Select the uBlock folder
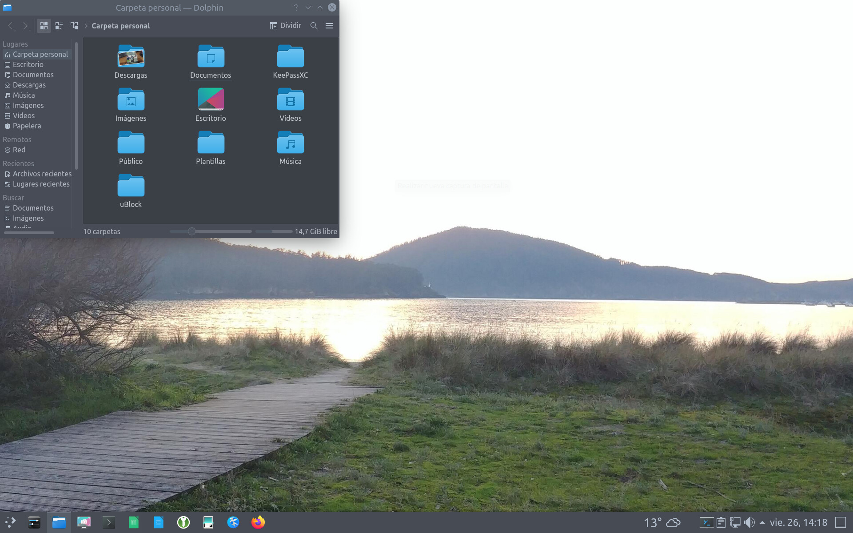Image resolution: width=853 pixels, height=533 pixels. tap(131, 186)
